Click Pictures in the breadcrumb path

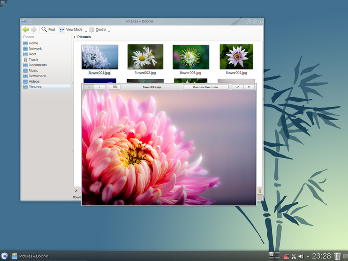[84, 37]
